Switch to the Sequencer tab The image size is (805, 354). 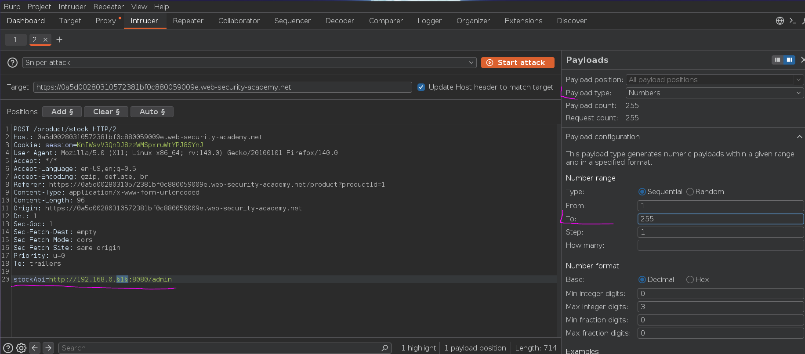[292, 21]
